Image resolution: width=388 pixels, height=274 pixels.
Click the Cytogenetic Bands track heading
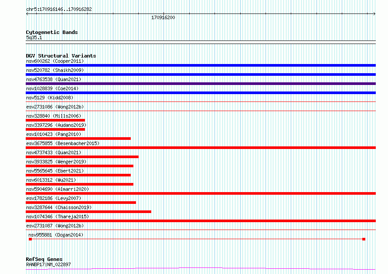tap(52, 32)
